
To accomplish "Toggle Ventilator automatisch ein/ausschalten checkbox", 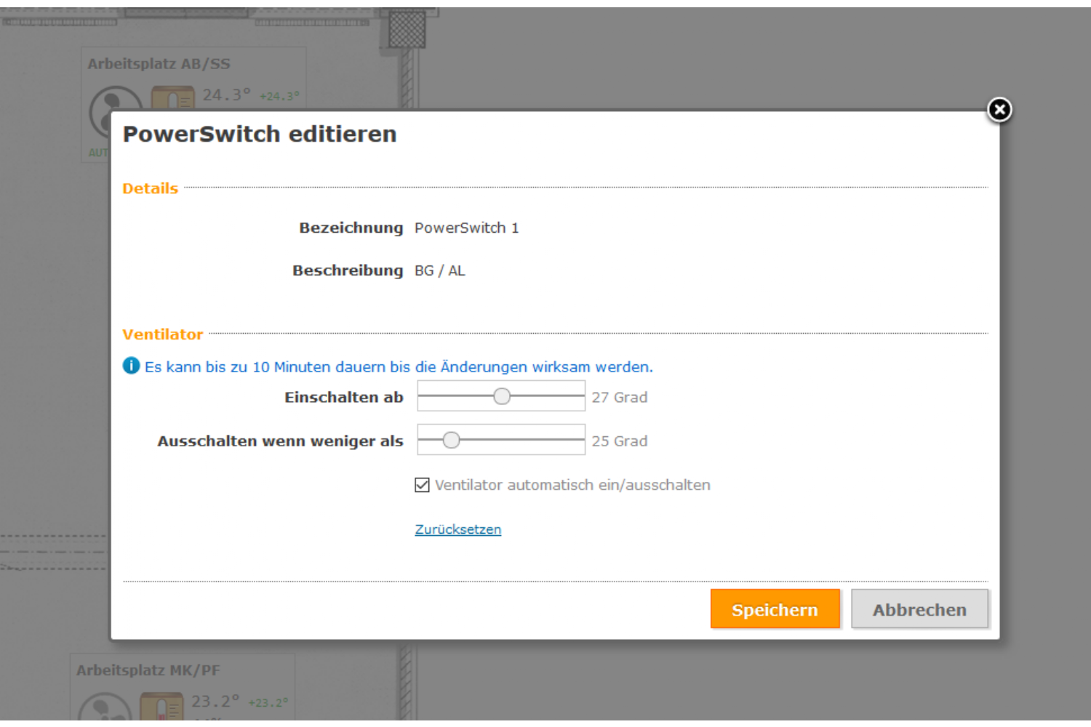I will click(x=422, y=485).
